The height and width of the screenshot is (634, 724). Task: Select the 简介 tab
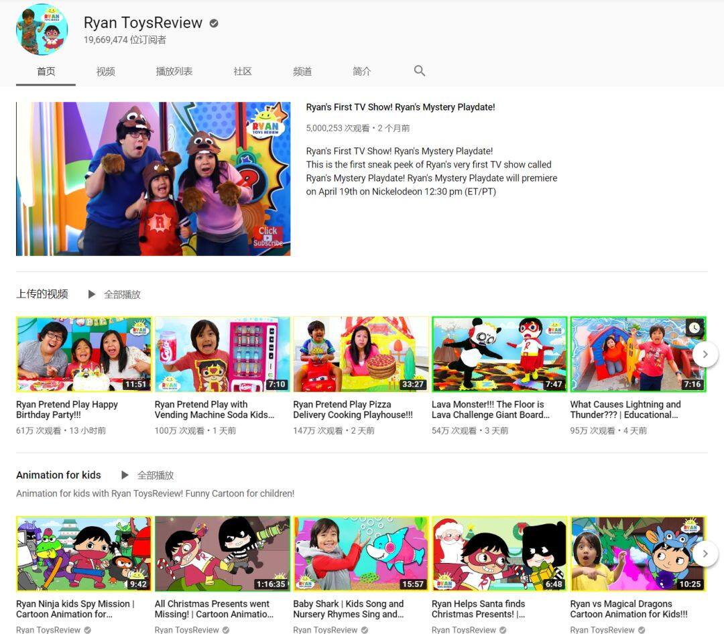click(x=362, y=72)
